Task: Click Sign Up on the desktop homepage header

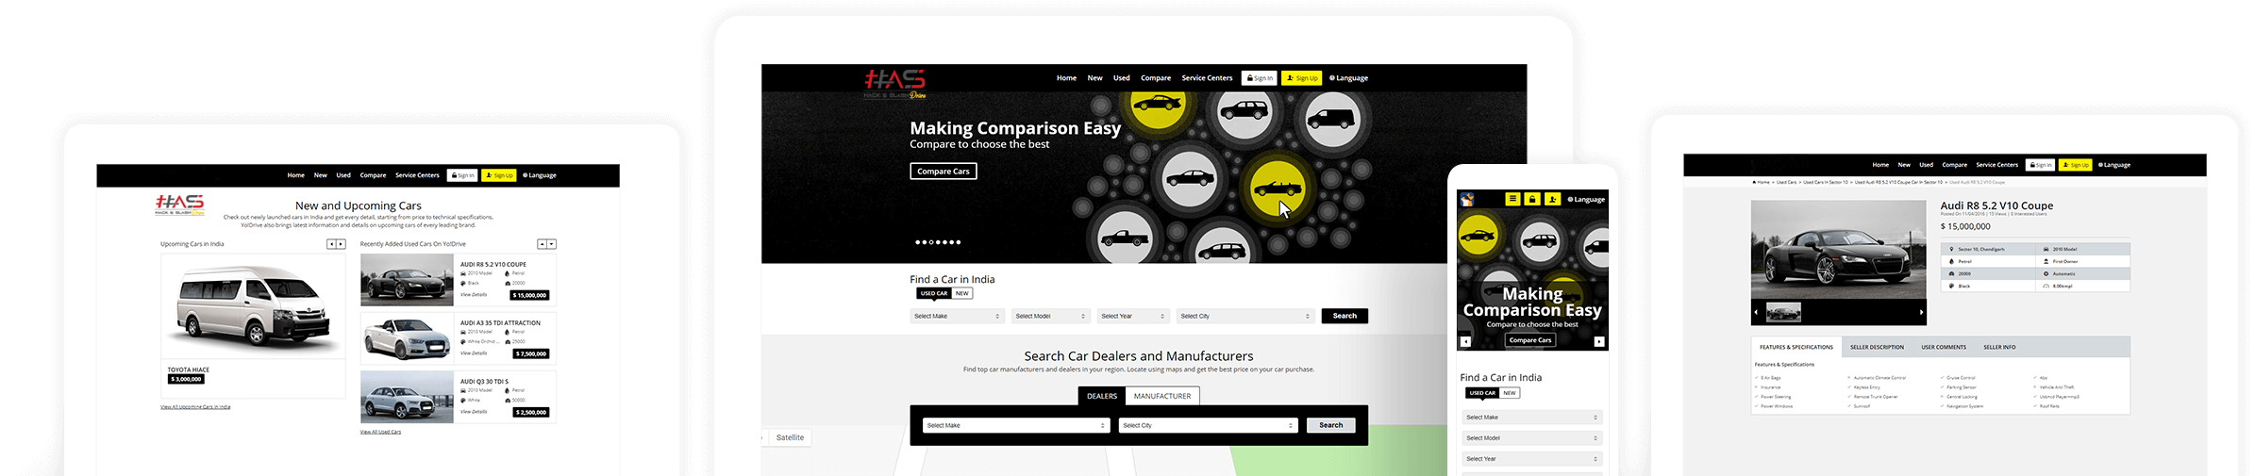Action: (1302, 78)
